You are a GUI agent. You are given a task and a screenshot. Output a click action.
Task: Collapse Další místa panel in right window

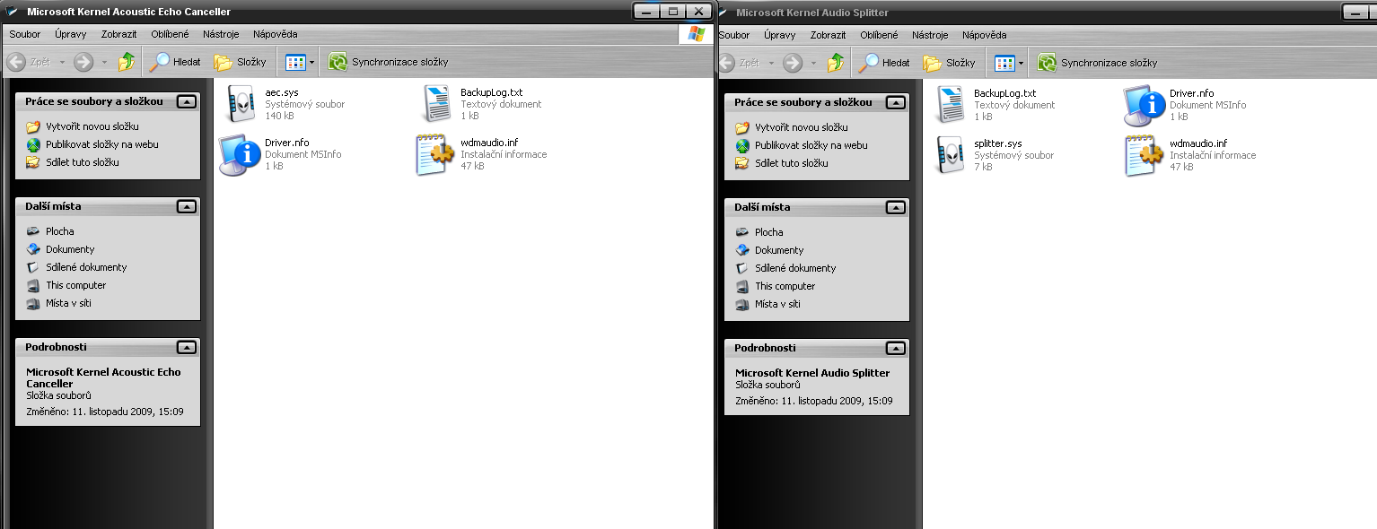tap(895, 207)
